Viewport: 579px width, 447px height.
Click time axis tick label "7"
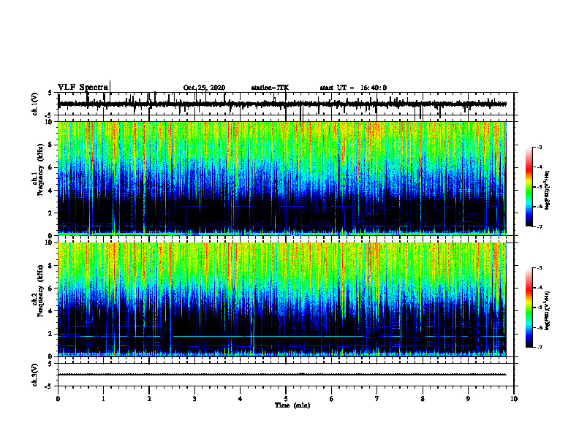(377, 399)
